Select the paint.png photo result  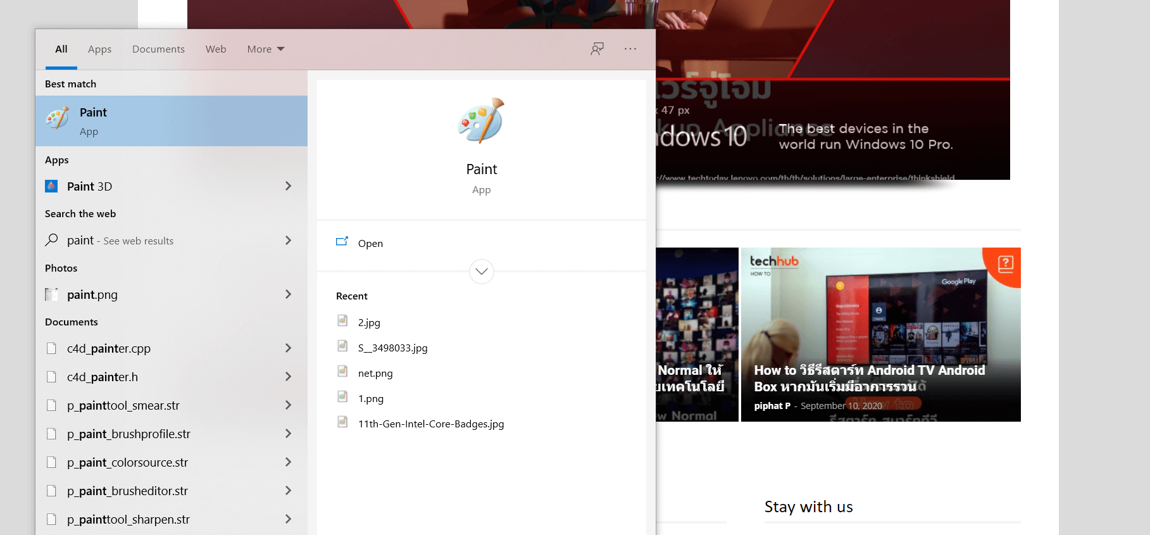point(172,294)
